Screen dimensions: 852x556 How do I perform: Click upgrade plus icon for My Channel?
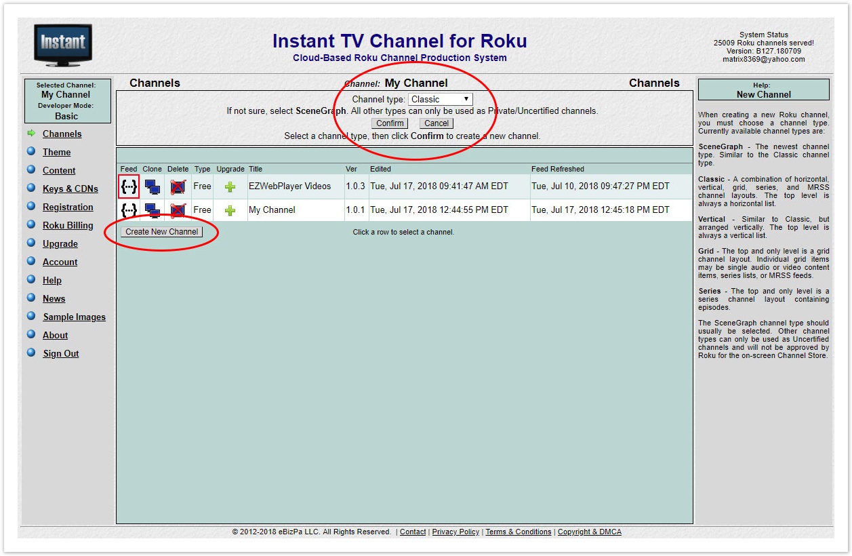coord(230,210)
